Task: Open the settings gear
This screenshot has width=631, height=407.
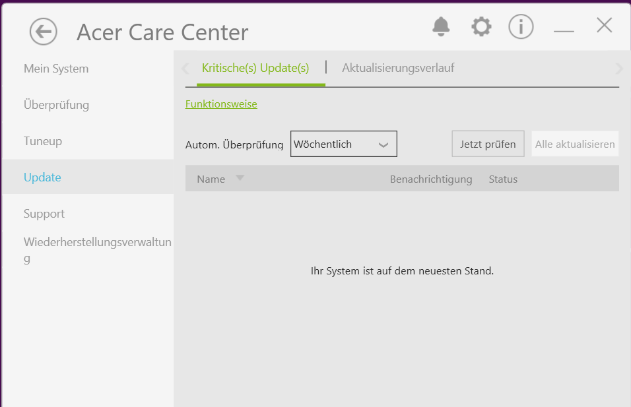Action: click(481, 27)
